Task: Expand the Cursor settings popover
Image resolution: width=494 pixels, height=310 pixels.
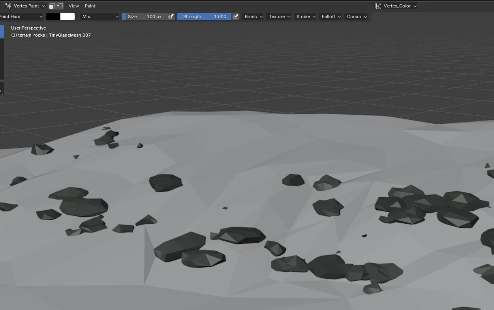Action: pos(357,17)
